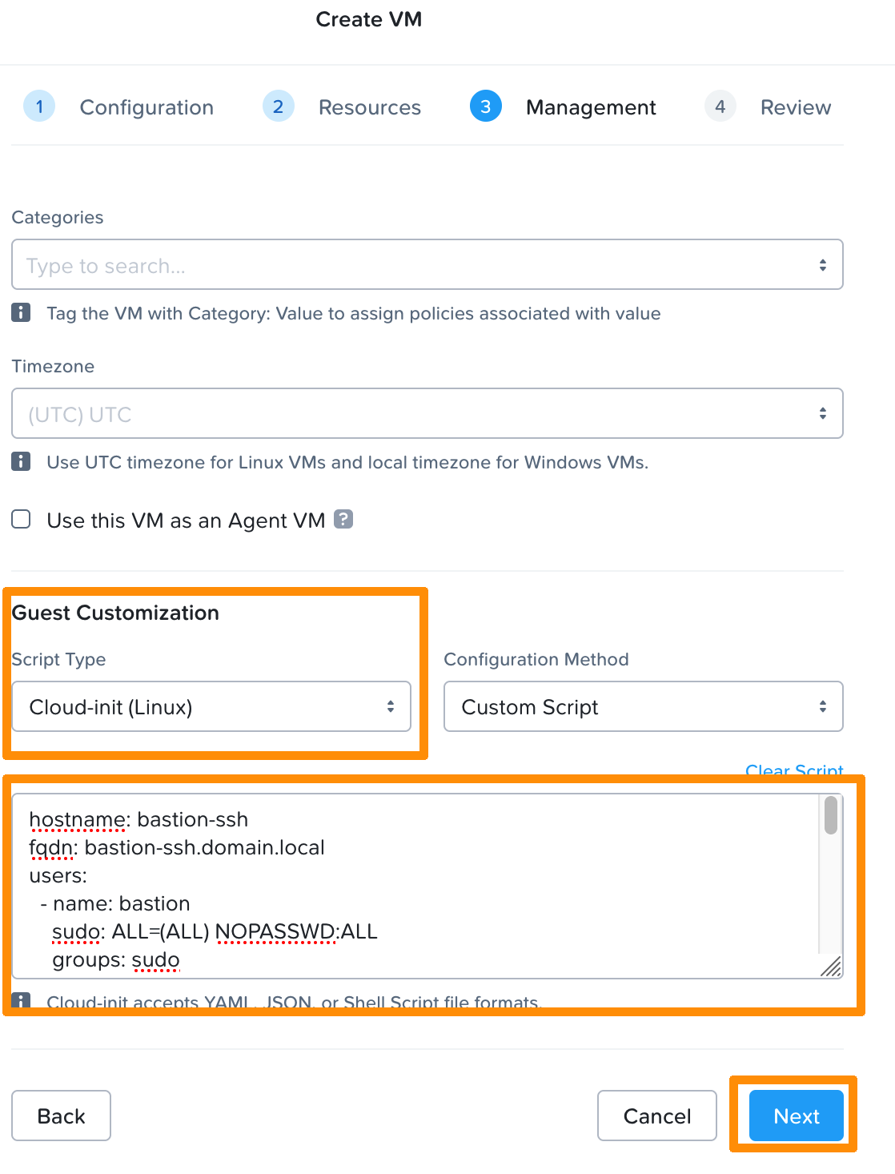Cancel the Create VM wizard
This screenshot has width=895, height=1174.
(656, 1116)
